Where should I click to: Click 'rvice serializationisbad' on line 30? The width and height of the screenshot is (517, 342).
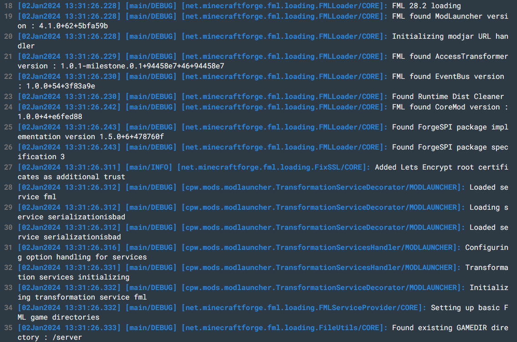[69, 237]
